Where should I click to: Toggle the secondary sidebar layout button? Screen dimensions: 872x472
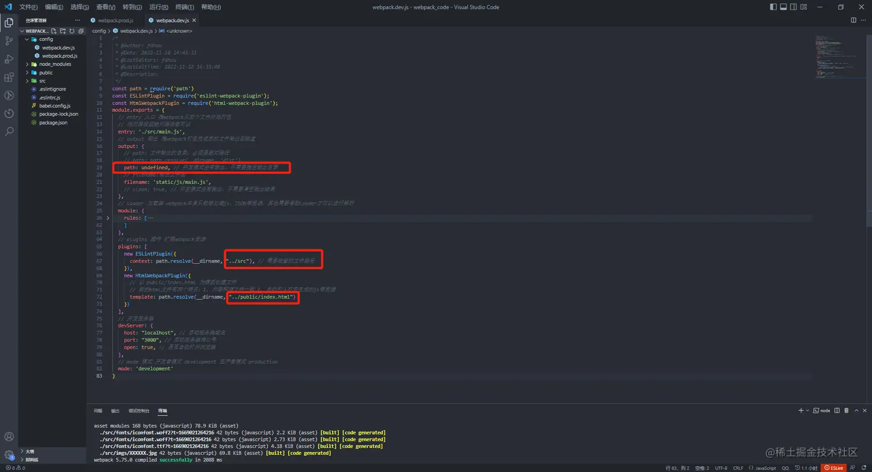794,7
